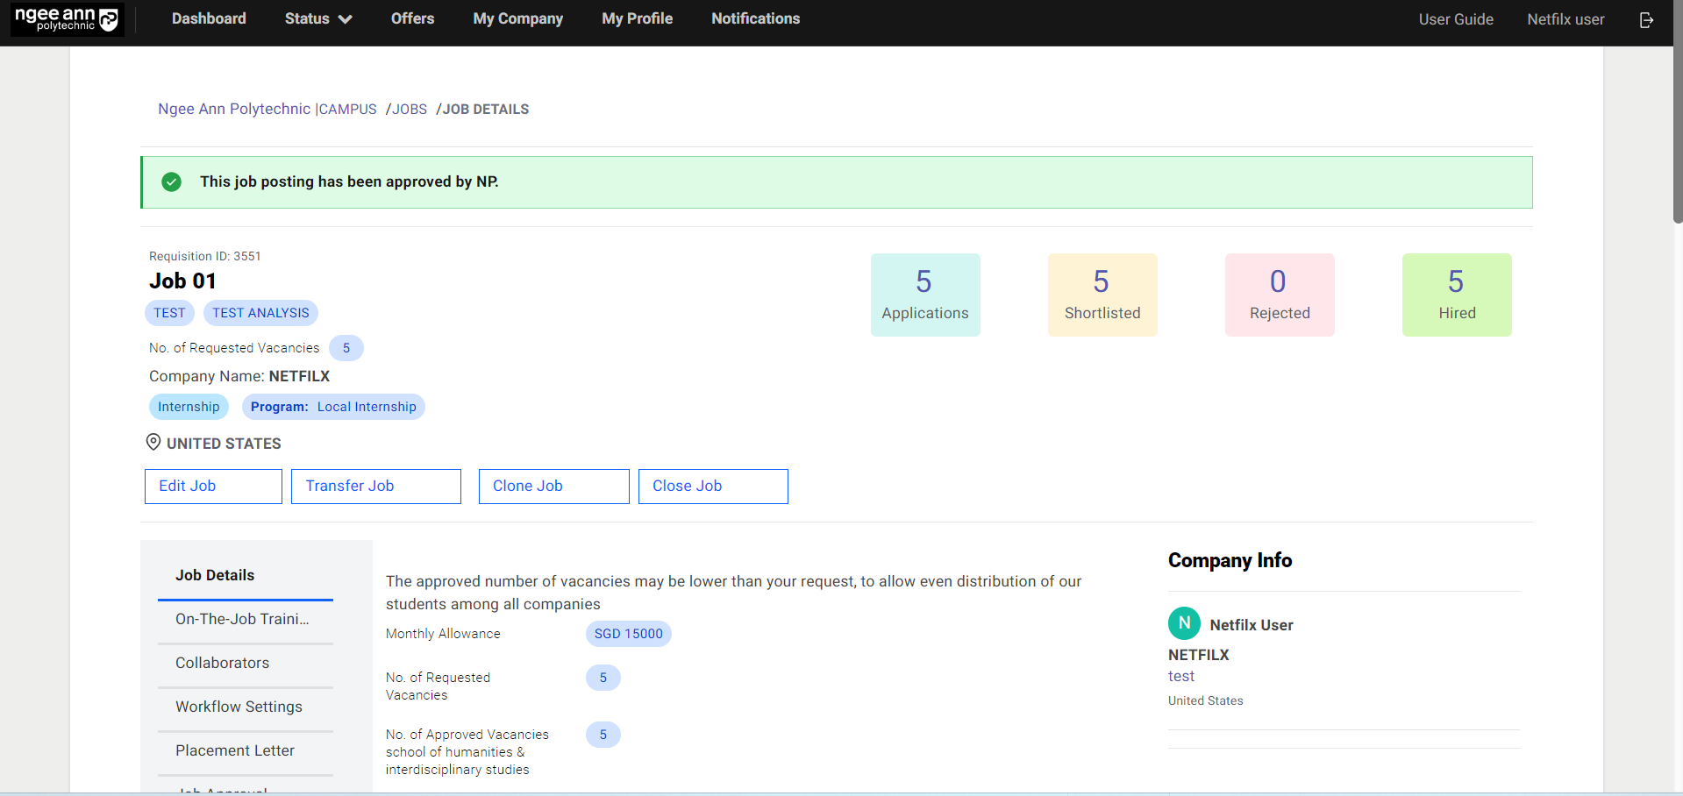The height and width of the screenshot is (796, 1683).
Task: Click the Netfilx User avatar circle
Action: tap(1184, 623)
